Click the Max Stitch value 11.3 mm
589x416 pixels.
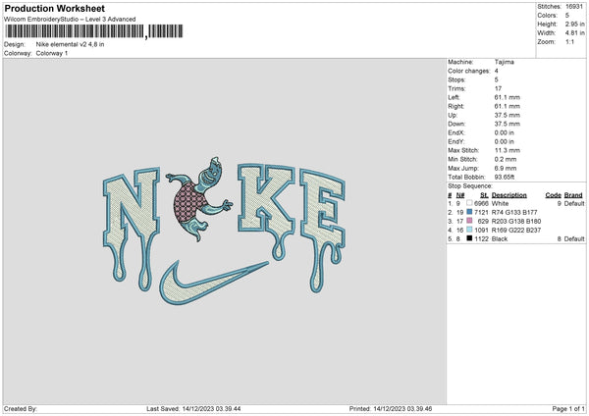[x=508, y=150]
